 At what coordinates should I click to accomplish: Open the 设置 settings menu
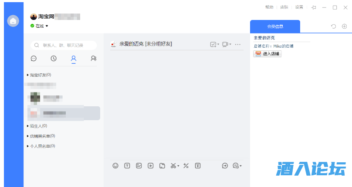pyautogui.click(x=299, y=7)
